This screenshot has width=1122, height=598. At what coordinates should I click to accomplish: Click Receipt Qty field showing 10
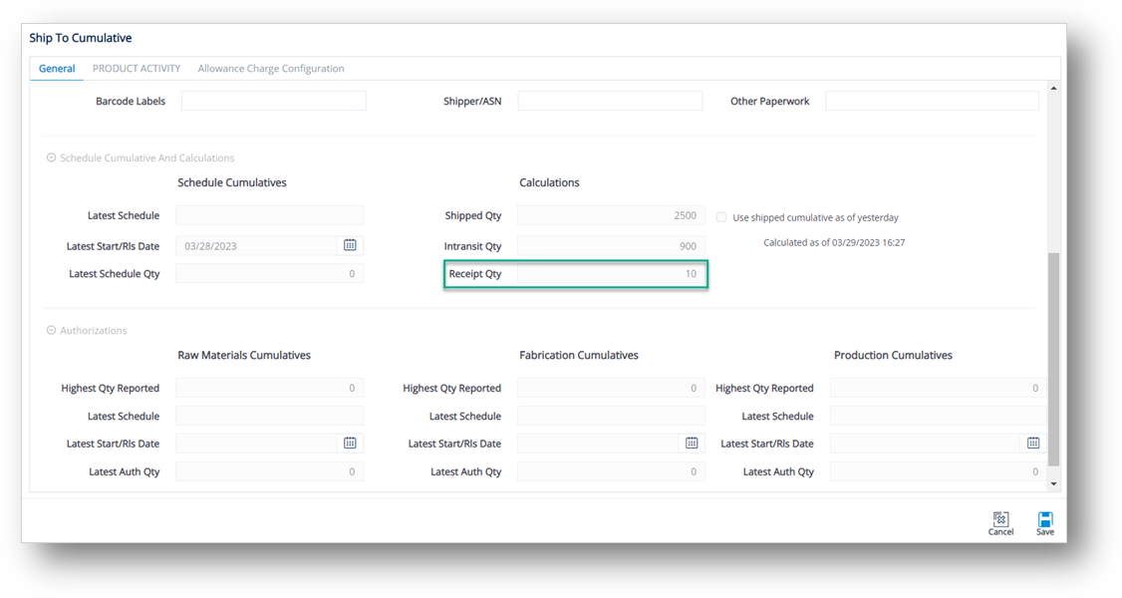(x=611, y=273)
